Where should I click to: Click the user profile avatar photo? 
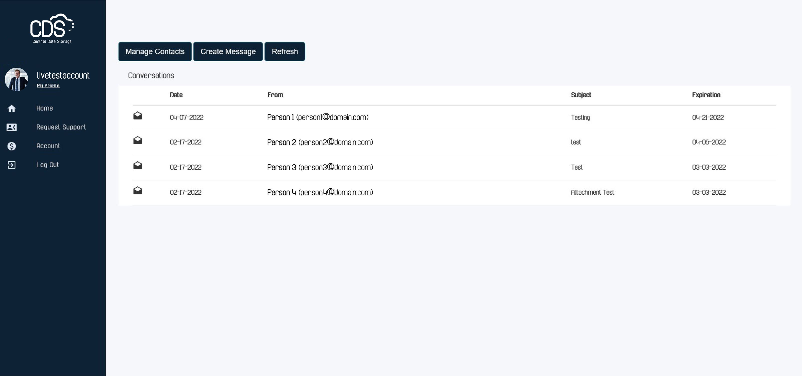17,79
